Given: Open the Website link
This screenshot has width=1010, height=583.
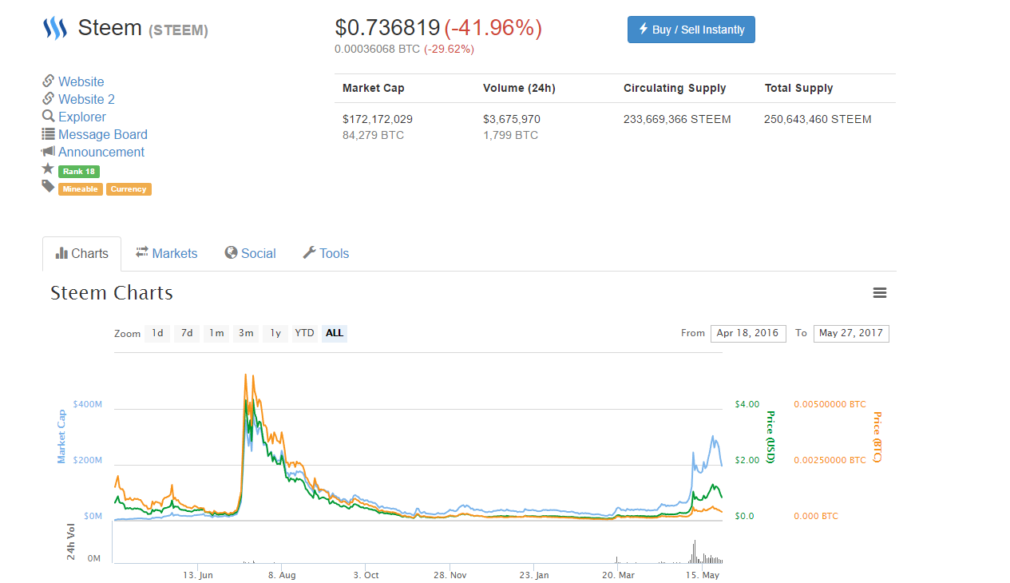Looking at the screenshot, I should pyautogui.click(x=81, y=81).
